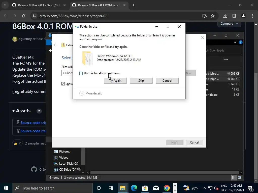Click the Search Downloads box in Explorer
This screenshot has width=258, height=193.
[x=223, y=51]
